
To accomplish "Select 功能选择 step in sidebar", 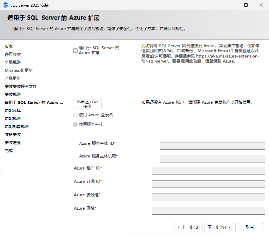I will [x=13, y=111].
